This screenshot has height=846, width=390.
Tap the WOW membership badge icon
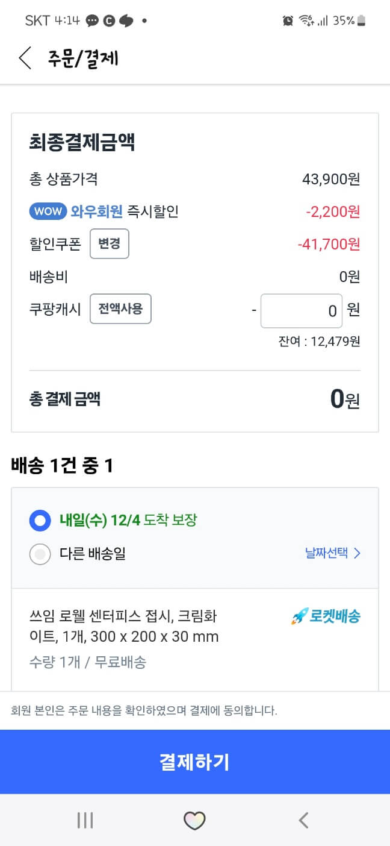(x=48, y=211)
